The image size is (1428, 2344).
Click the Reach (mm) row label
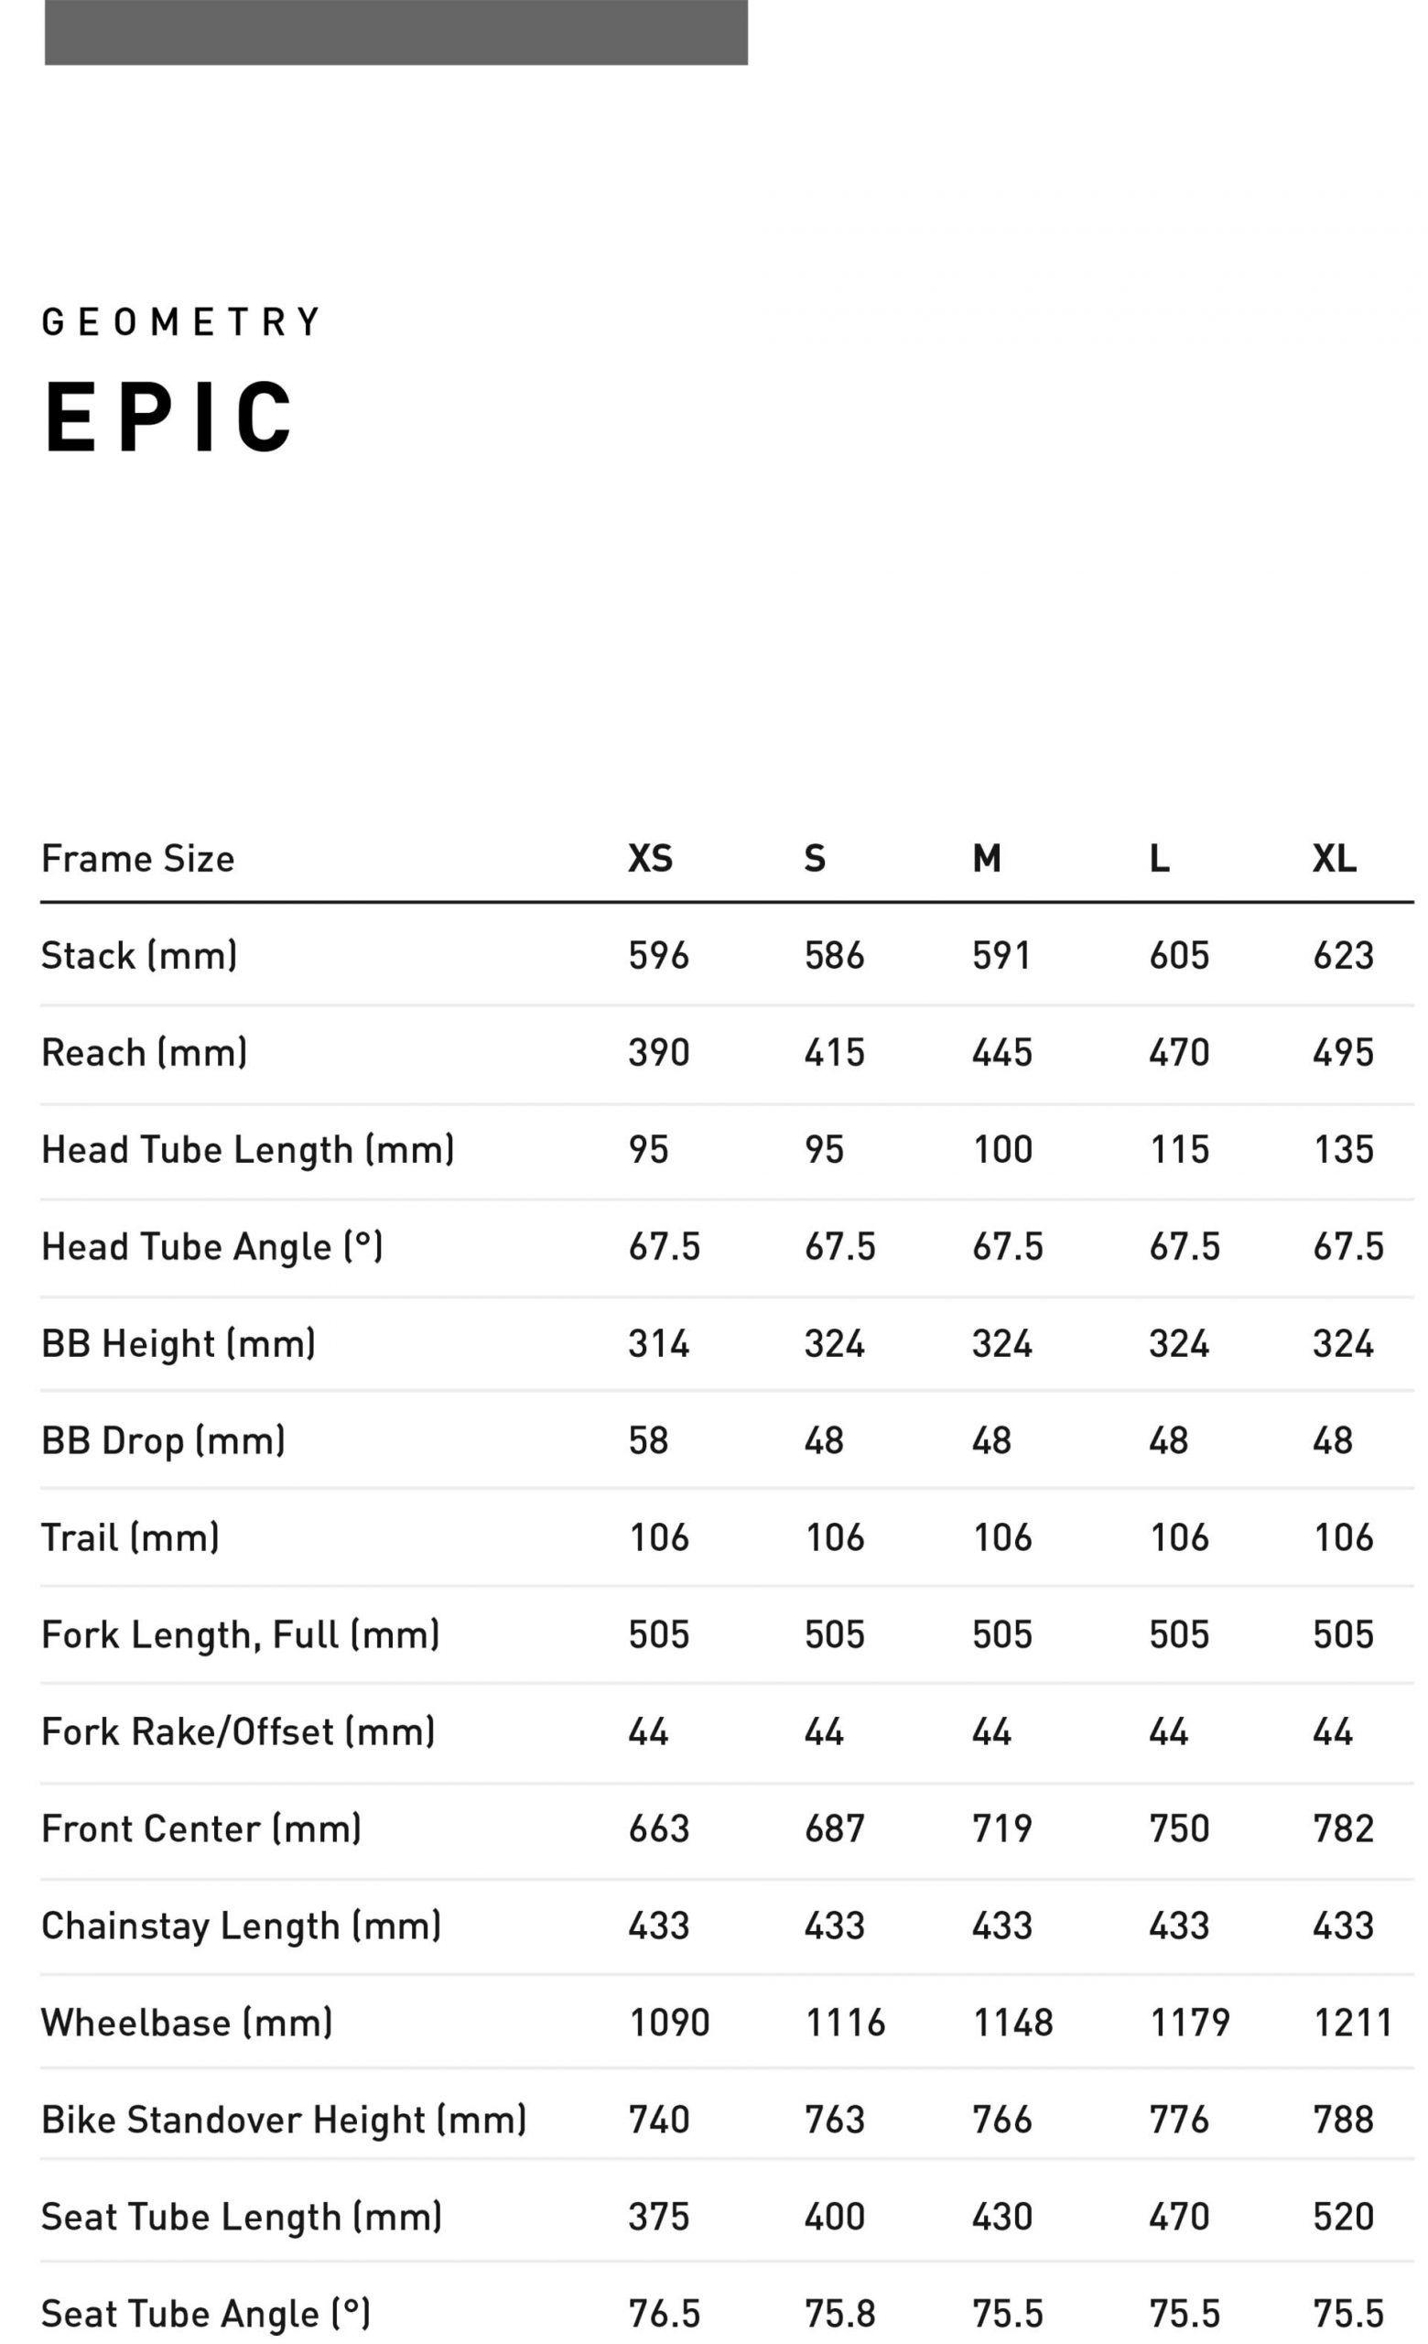[144, 1053]
